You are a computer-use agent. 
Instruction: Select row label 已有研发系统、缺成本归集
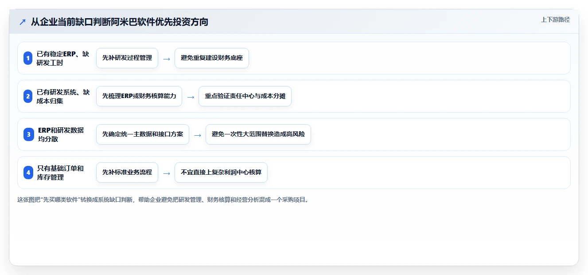pos(63,96)
